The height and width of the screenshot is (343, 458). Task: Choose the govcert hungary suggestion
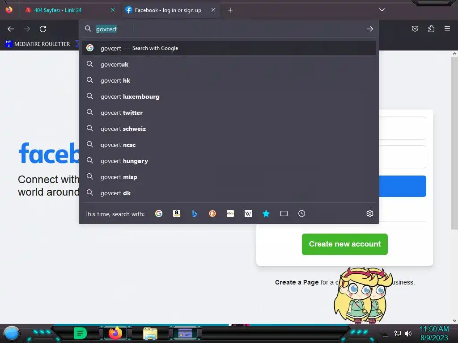[x=229, y=161]
